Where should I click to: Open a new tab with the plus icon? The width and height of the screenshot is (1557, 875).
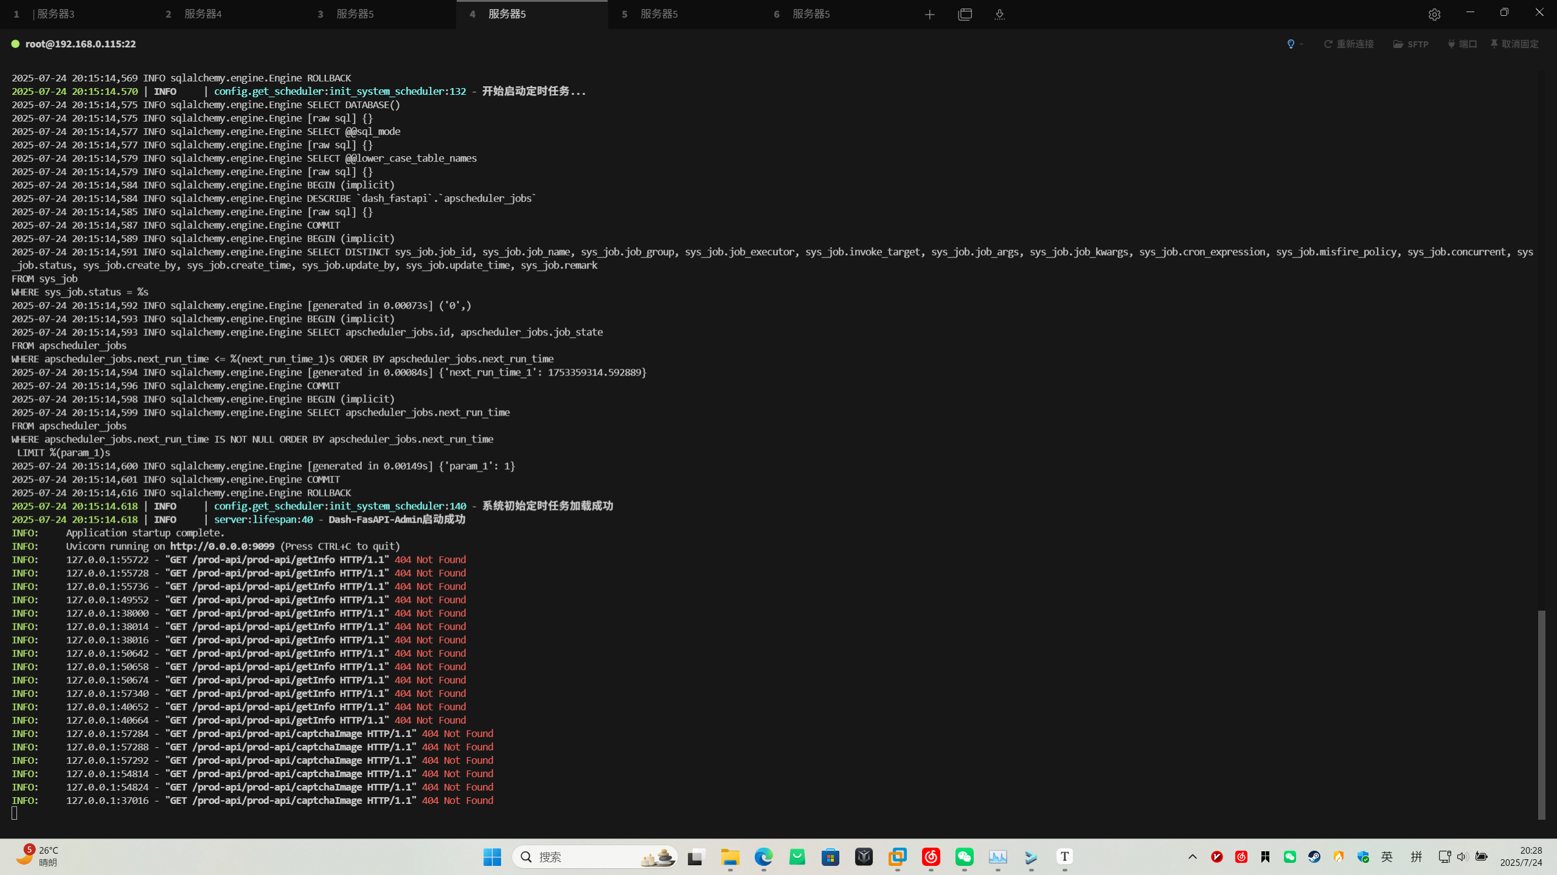pyautogui.click(x=929, y=14)
